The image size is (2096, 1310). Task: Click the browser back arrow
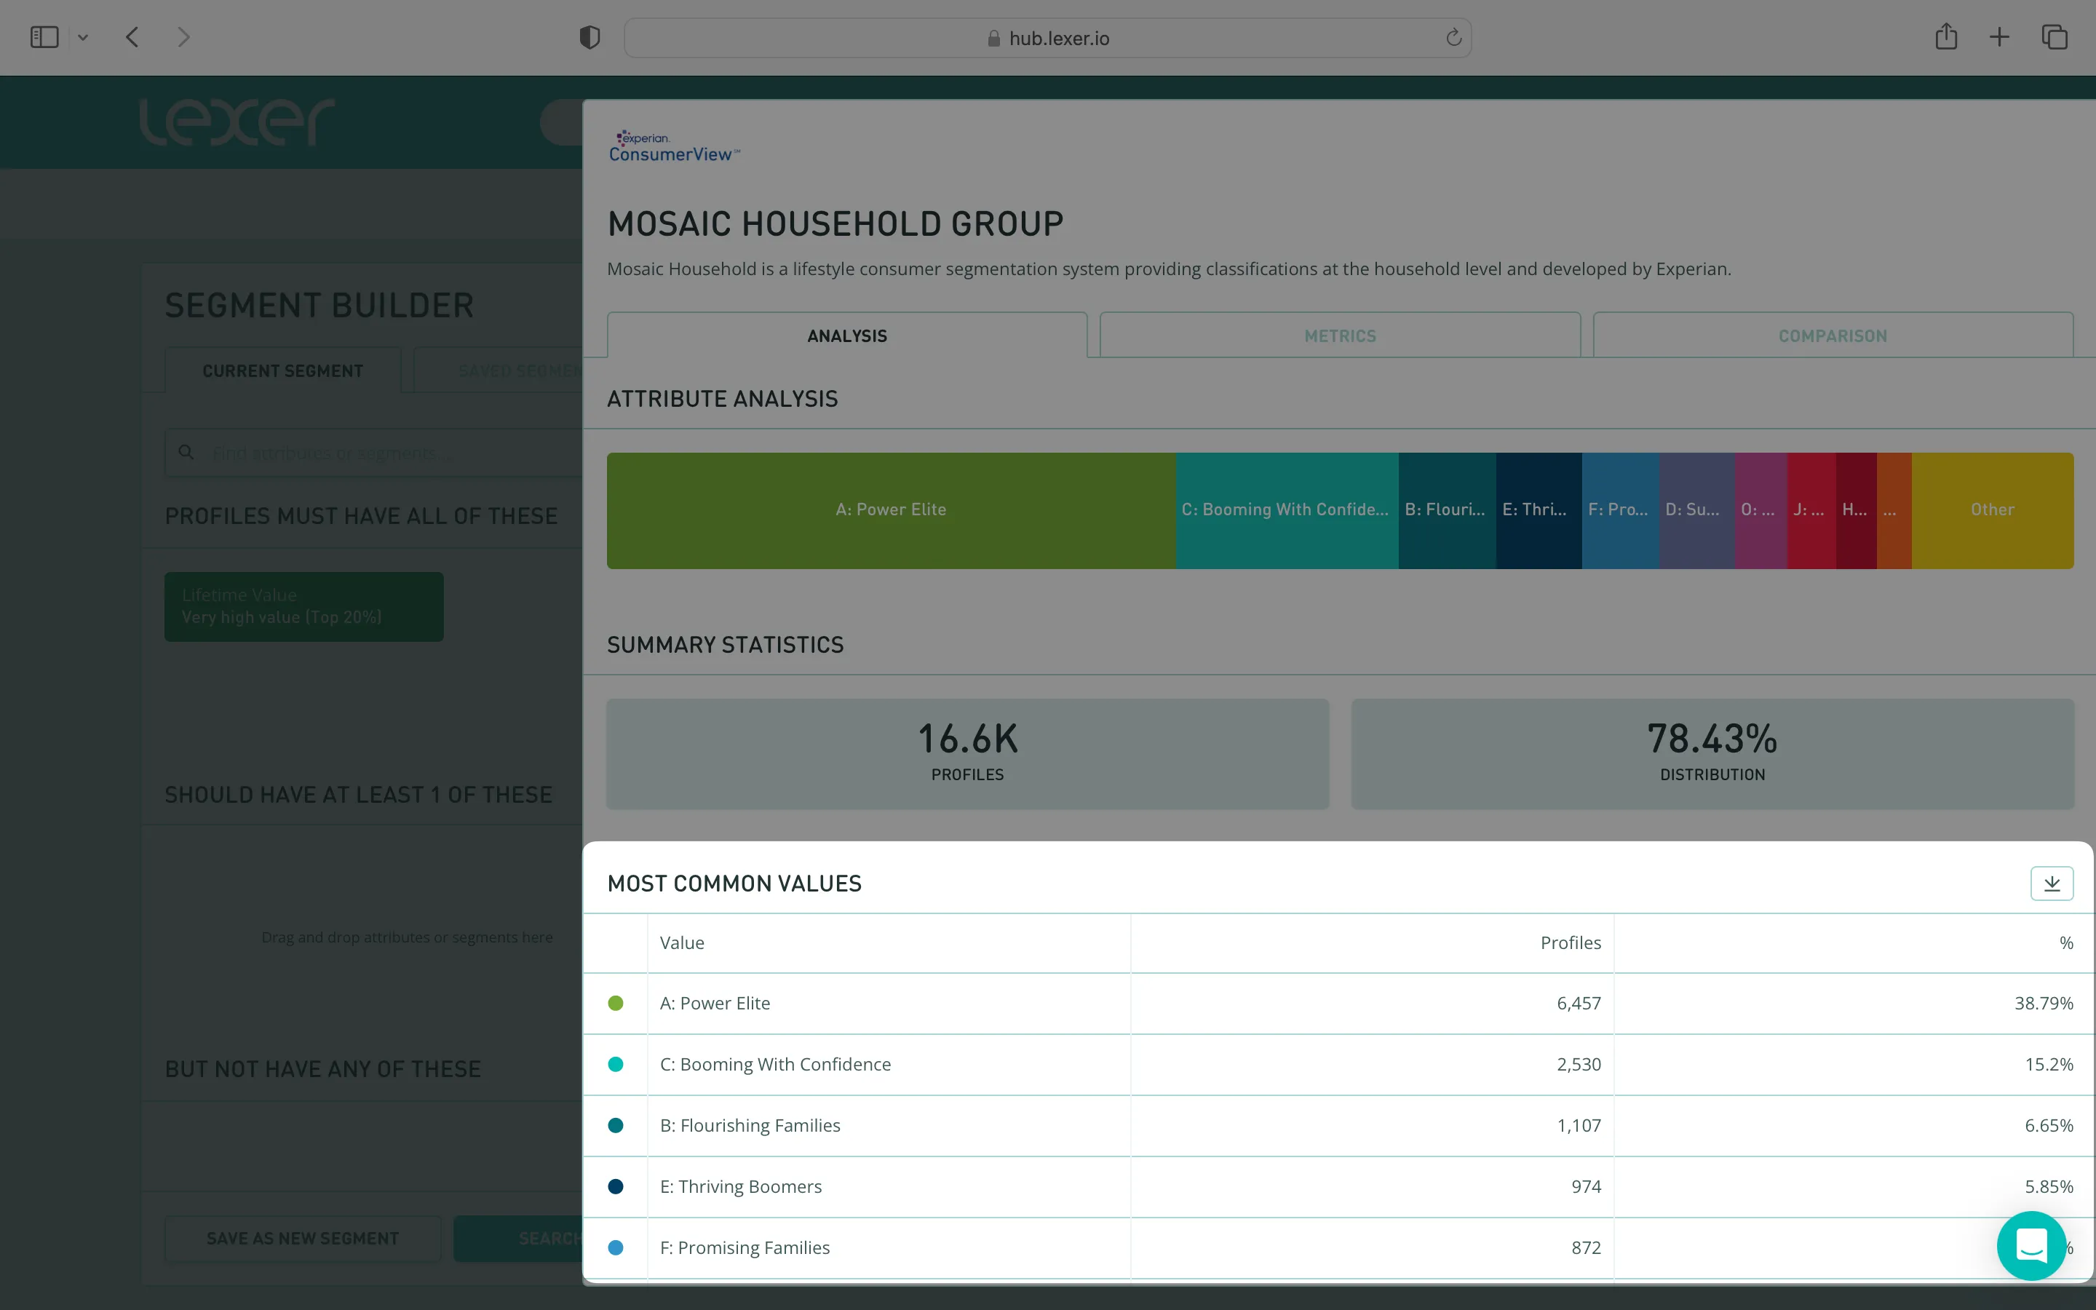(132, 37)
